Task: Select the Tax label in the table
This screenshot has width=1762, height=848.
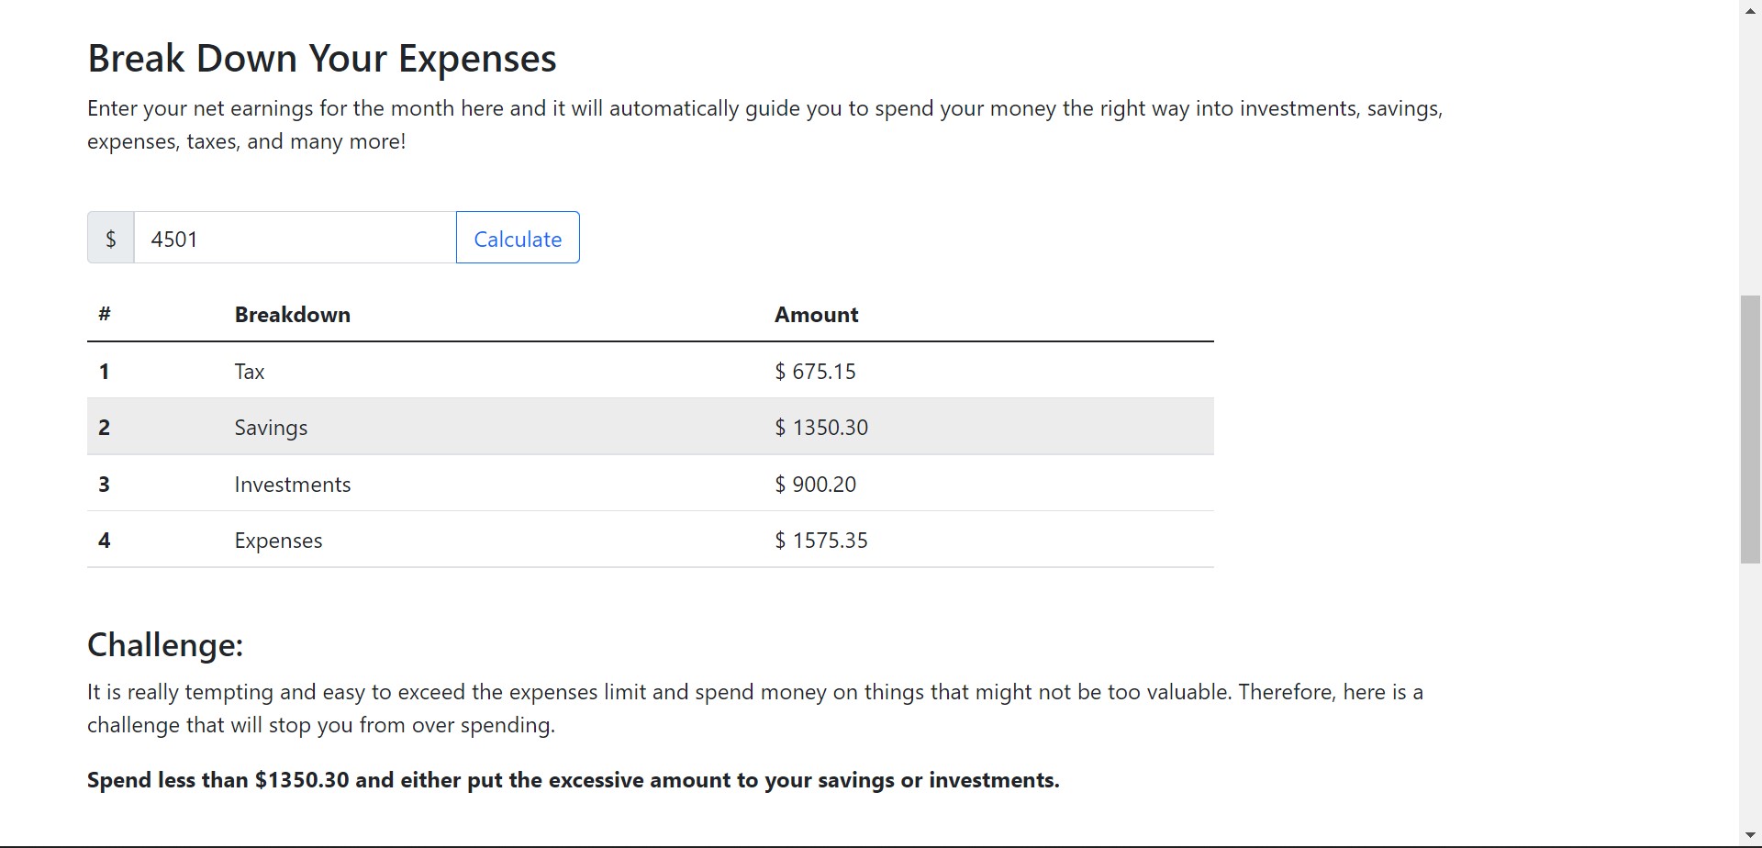Action: point(250,372)
